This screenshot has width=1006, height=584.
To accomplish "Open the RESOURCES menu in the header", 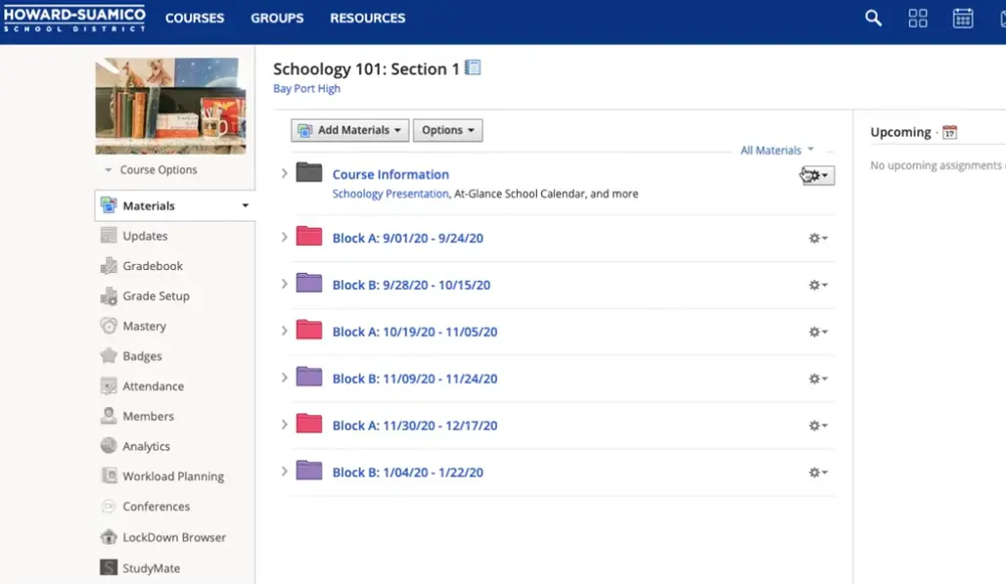I will pyautogui.click(x=367, y=18).
